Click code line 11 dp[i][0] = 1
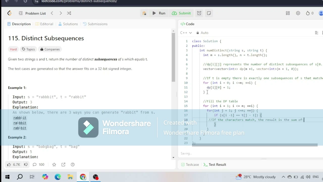323x182 pixels. point(219,87)
